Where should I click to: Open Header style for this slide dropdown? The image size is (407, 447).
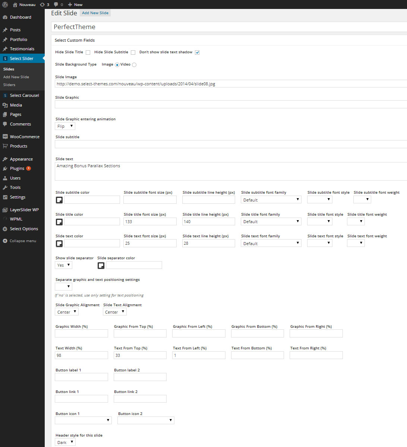coord(65,442)
